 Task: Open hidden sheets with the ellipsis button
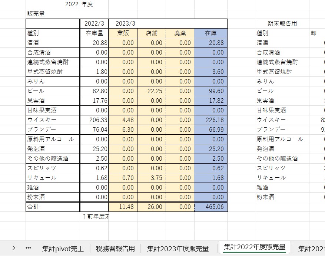point(28,248)
